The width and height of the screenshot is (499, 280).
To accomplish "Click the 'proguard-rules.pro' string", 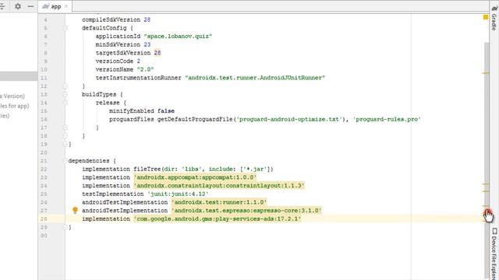I will pos(387,119).
